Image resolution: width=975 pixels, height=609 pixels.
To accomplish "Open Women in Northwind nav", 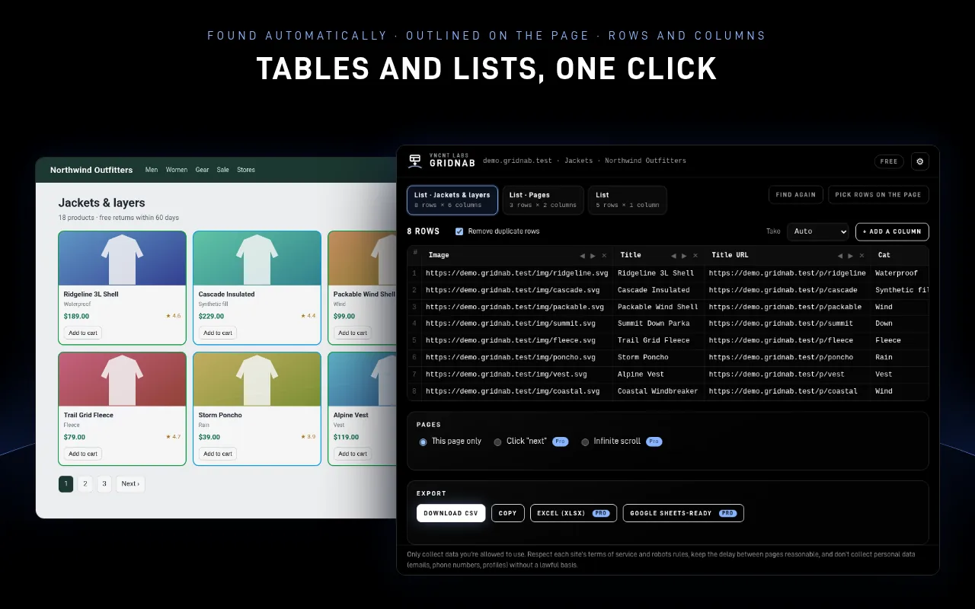I will coord(177,170).
